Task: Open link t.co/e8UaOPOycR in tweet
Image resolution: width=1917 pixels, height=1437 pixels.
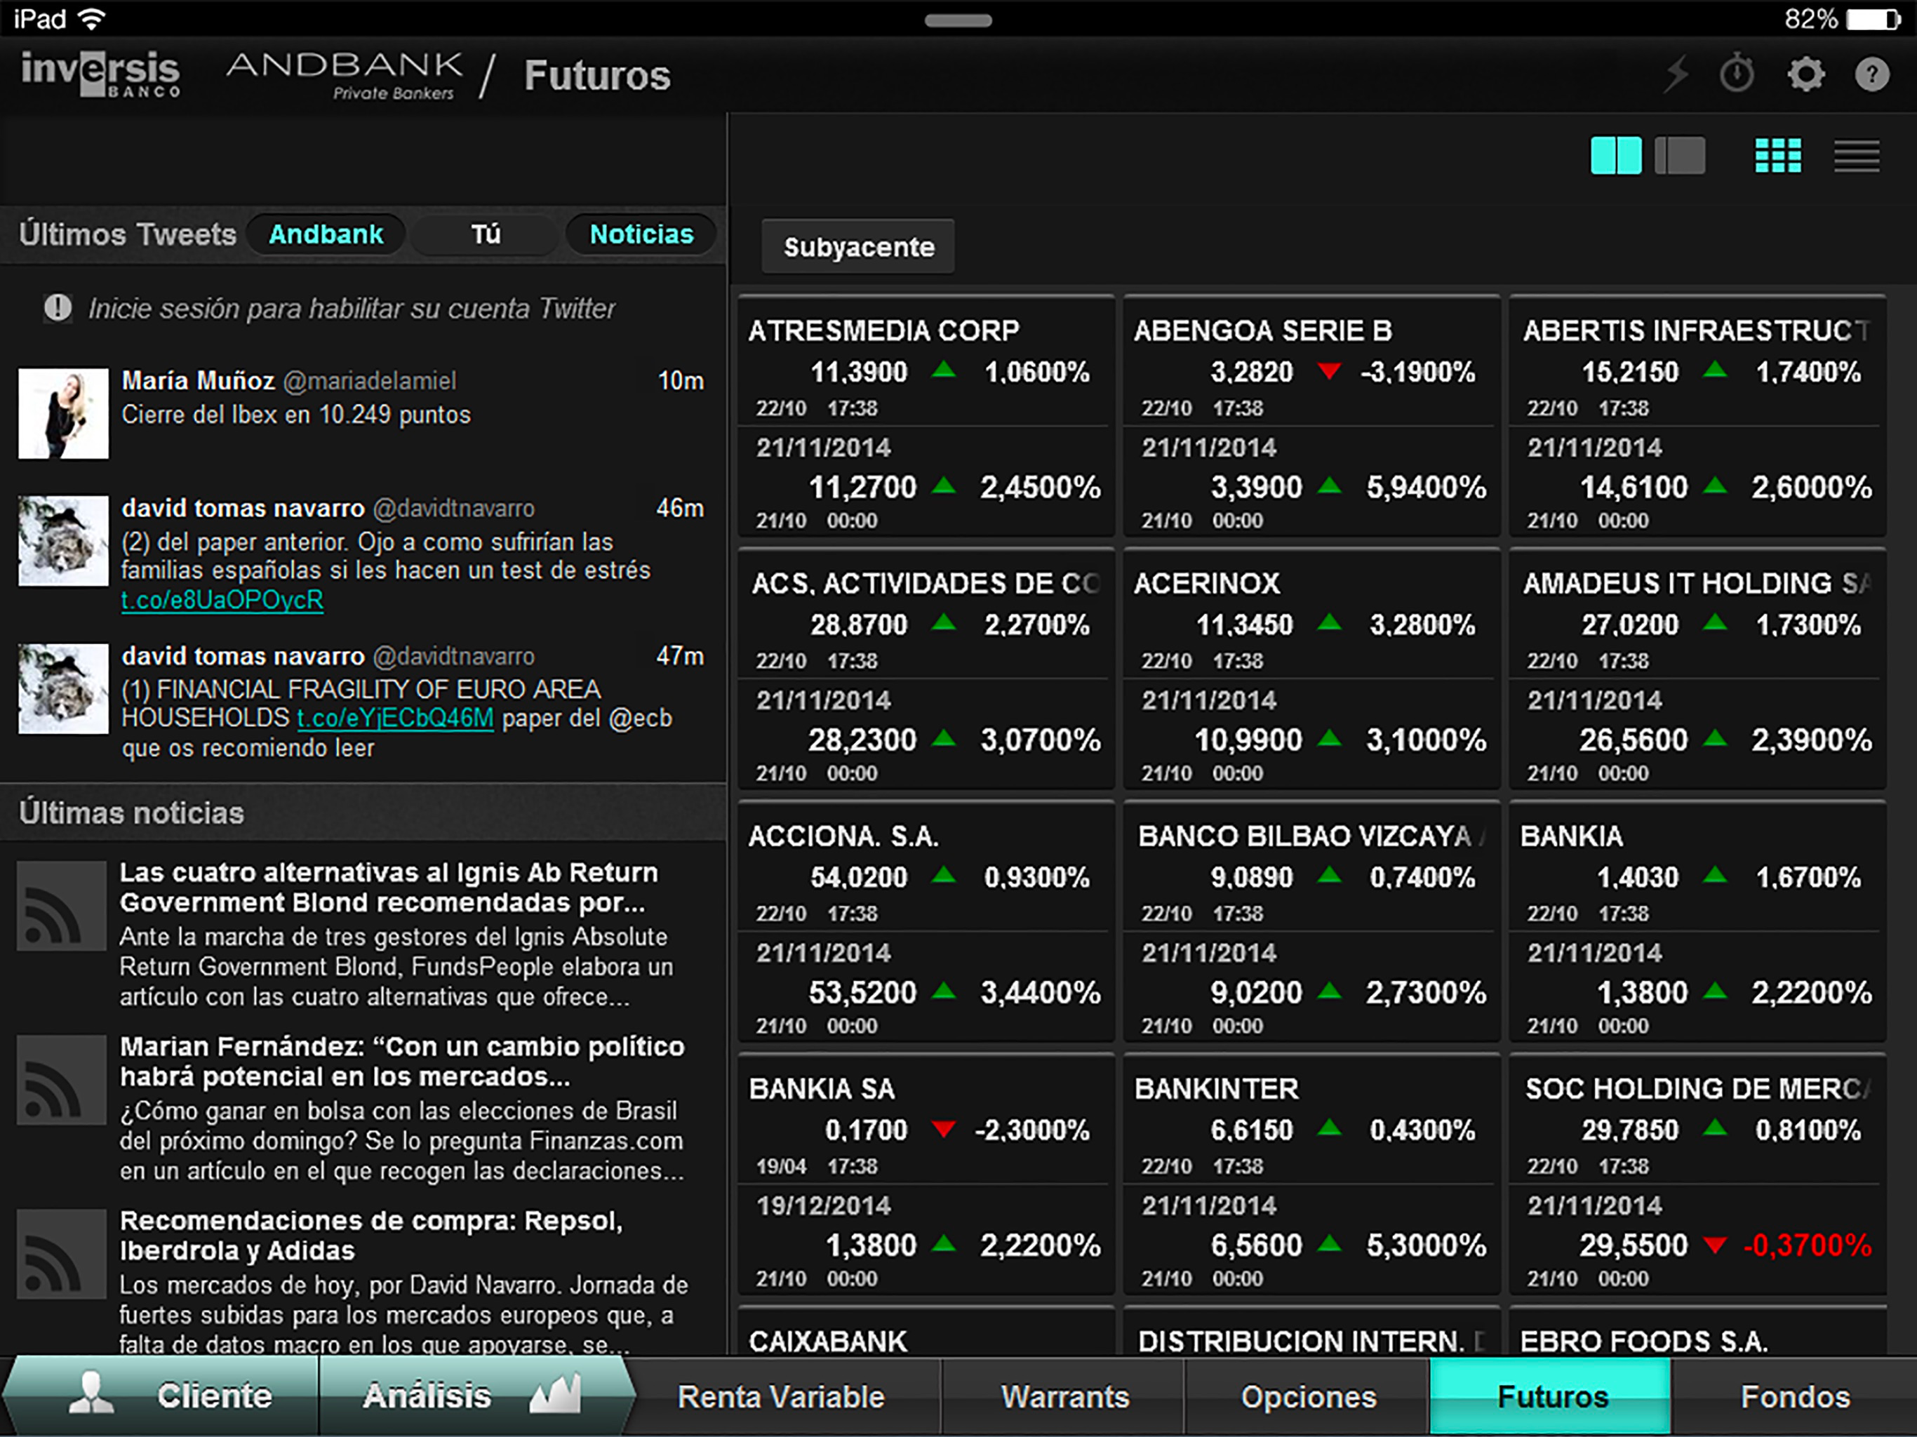Action: 222,600
